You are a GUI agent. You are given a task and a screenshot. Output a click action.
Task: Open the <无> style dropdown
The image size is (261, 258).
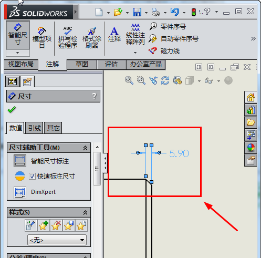click(57, 240)
